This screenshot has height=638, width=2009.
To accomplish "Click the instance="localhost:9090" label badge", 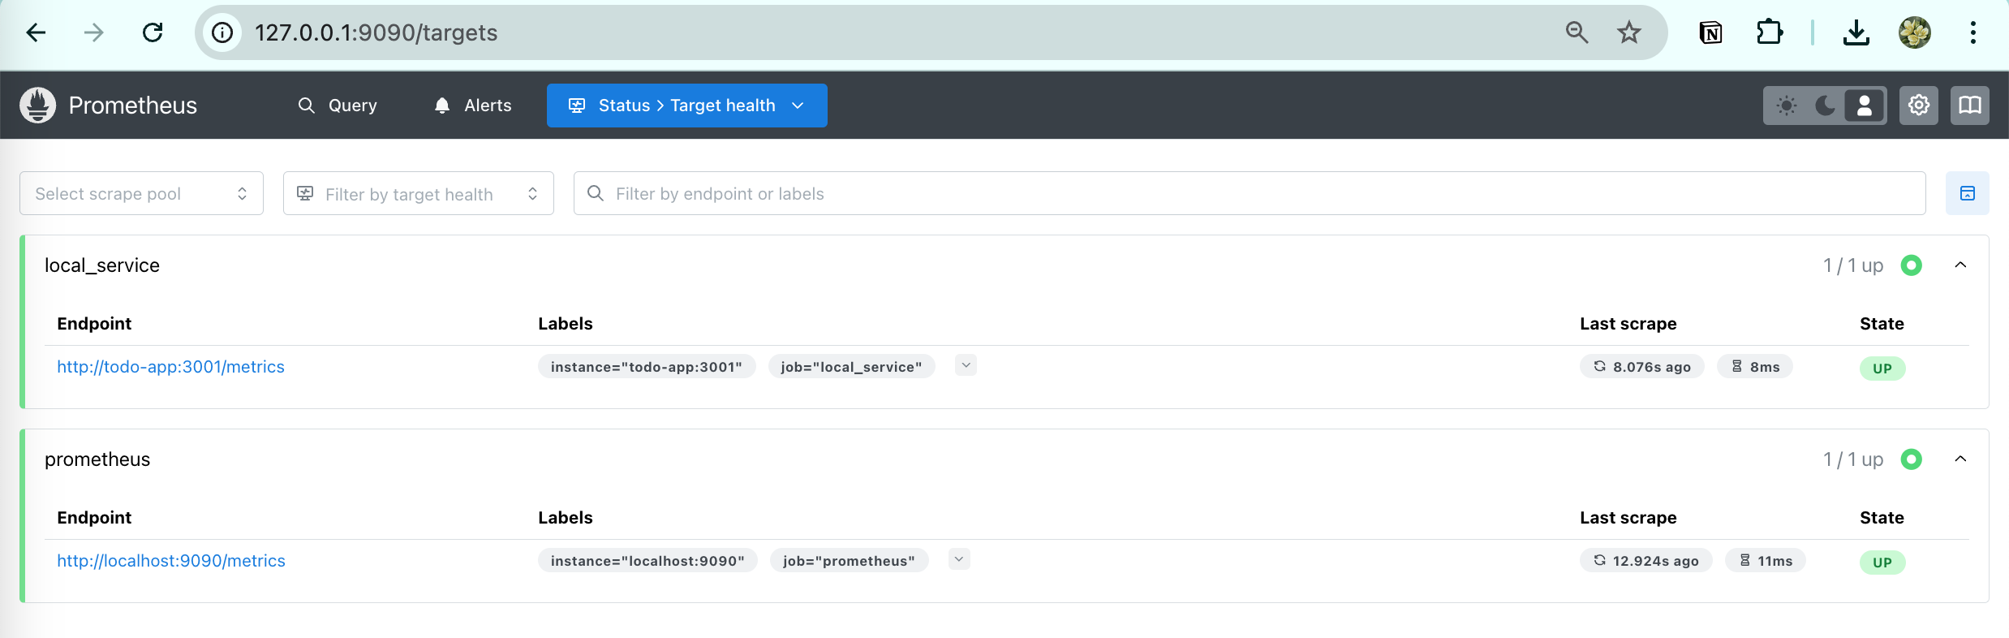I will coord(647,561).
